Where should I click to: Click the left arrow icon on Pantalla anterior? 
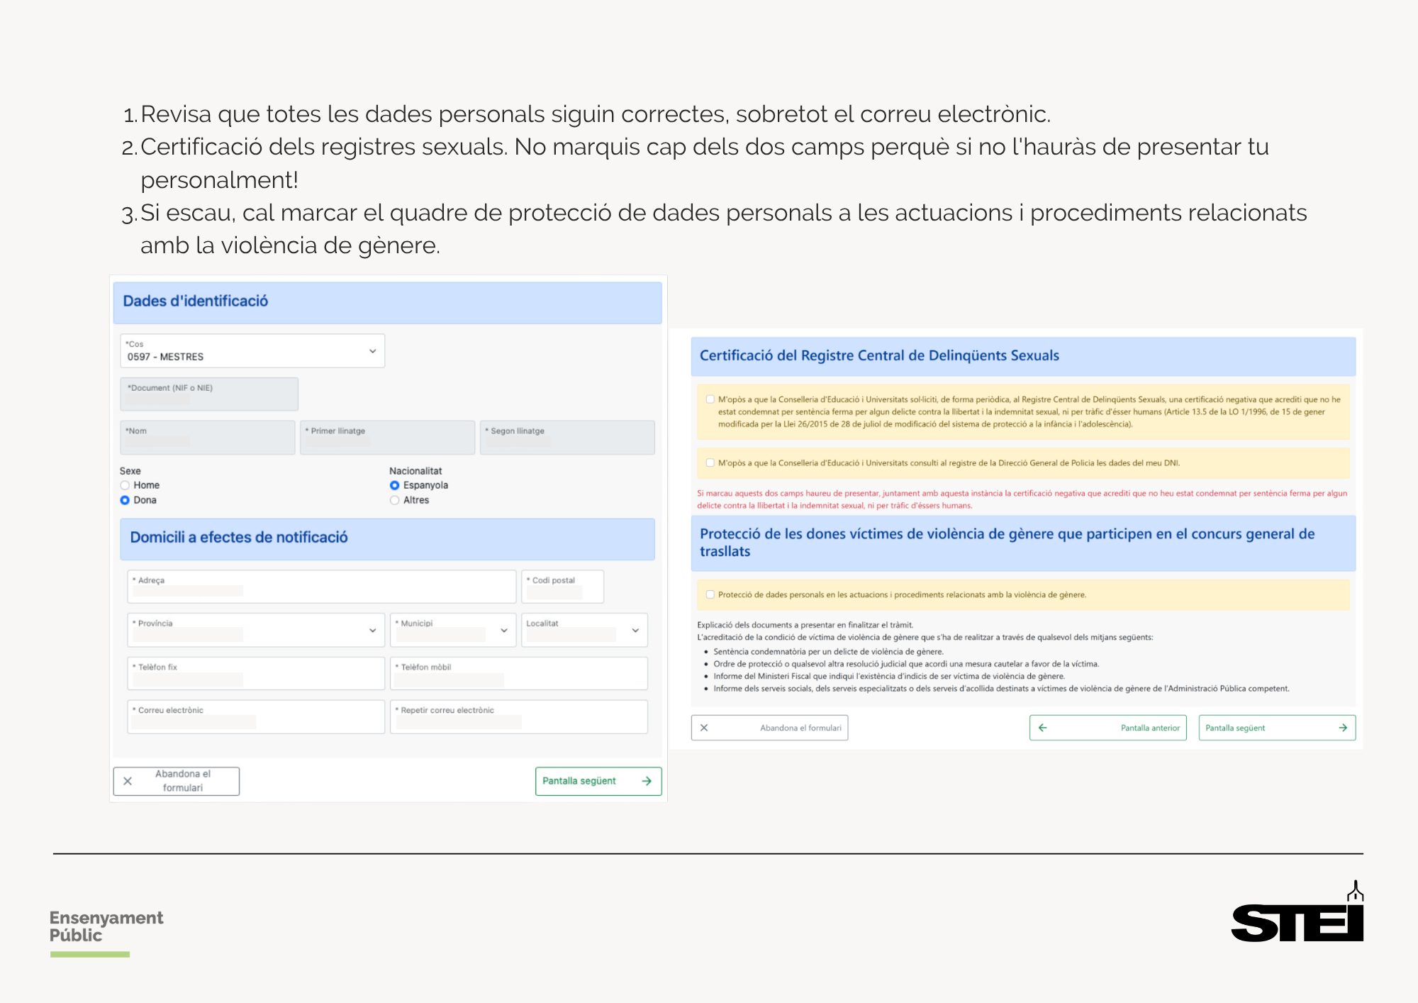[x=1042, y=728]
